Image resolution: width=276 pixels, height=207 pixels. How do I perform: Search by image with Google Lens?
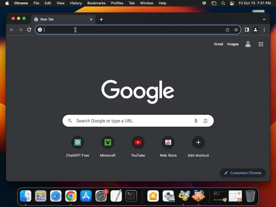206,121
